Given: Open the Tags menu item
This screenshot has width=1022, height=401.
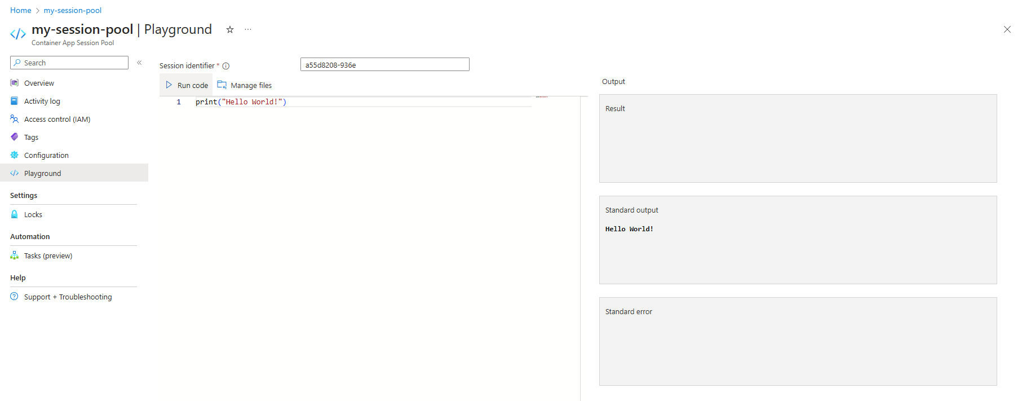Looking at the screenshot, I should (x=31, y=137).
